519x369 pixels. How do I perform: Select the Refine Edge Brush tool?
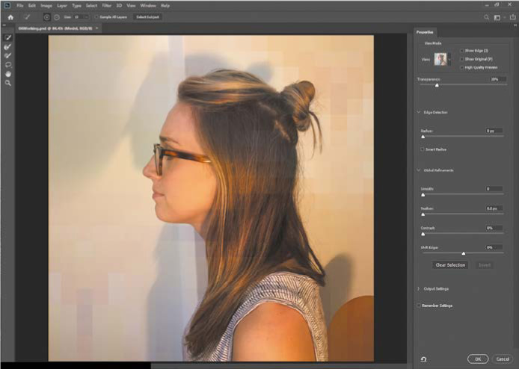(x=8, y=46)
